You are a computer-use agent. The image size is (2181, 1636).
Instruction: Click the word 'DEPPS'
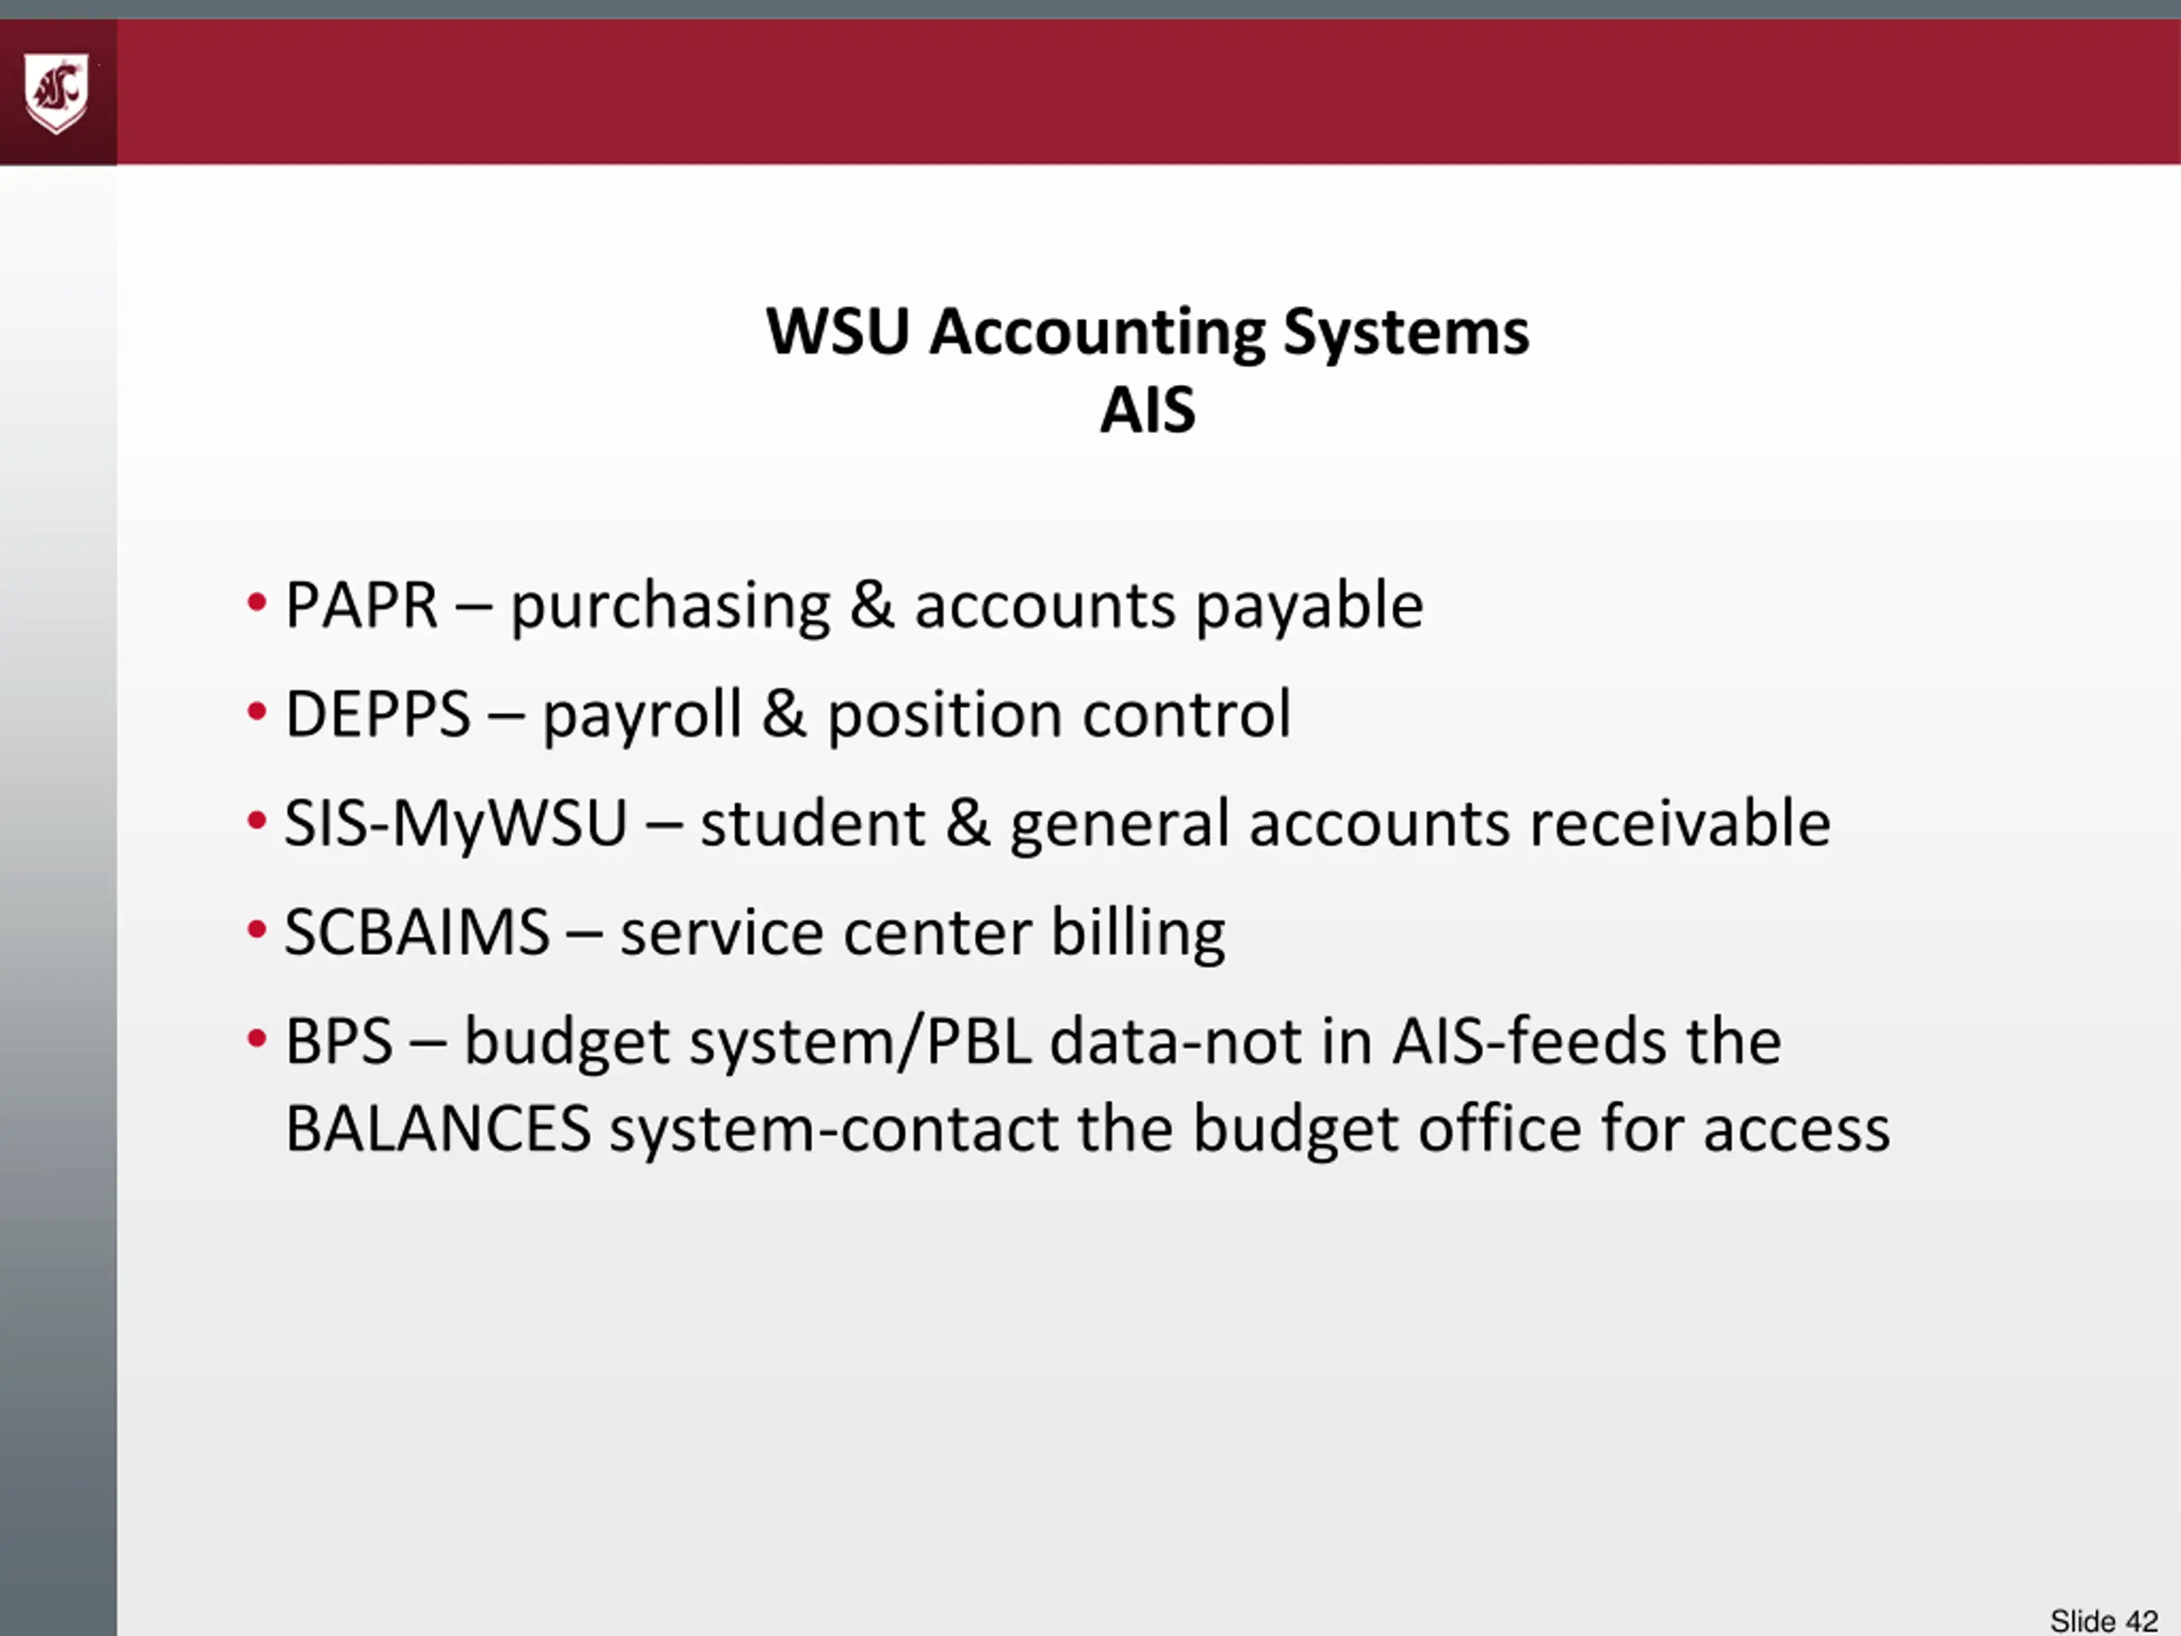click(377, 714)
